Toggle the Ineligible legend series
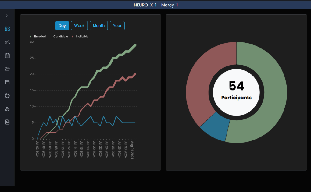The height and width of the screenshot is (192, 311). (x=80, y=37)
